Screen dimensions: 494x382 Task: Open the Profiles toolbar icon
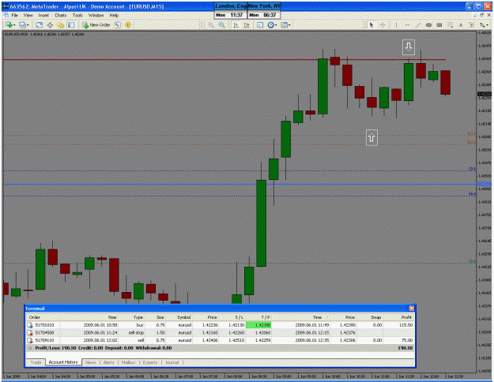pyautogui.click(x=22, y=24)
